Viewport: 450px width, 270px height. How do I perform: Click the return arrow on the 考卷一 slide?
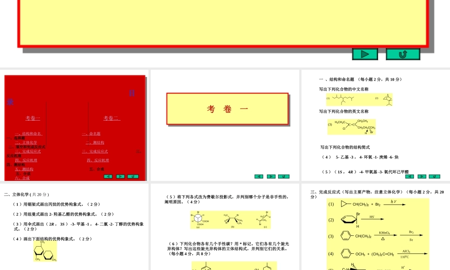tap(283, 176)
